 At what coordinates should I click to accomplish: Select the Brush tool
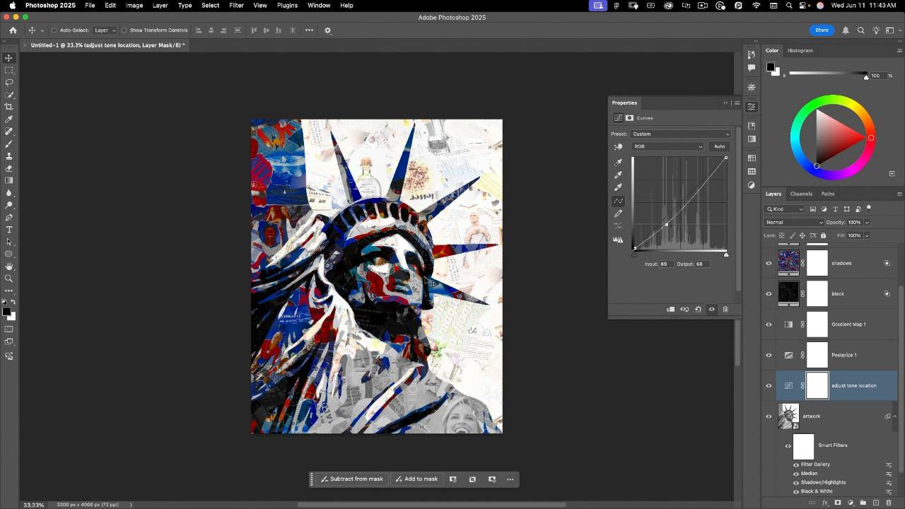pos(9,144)
